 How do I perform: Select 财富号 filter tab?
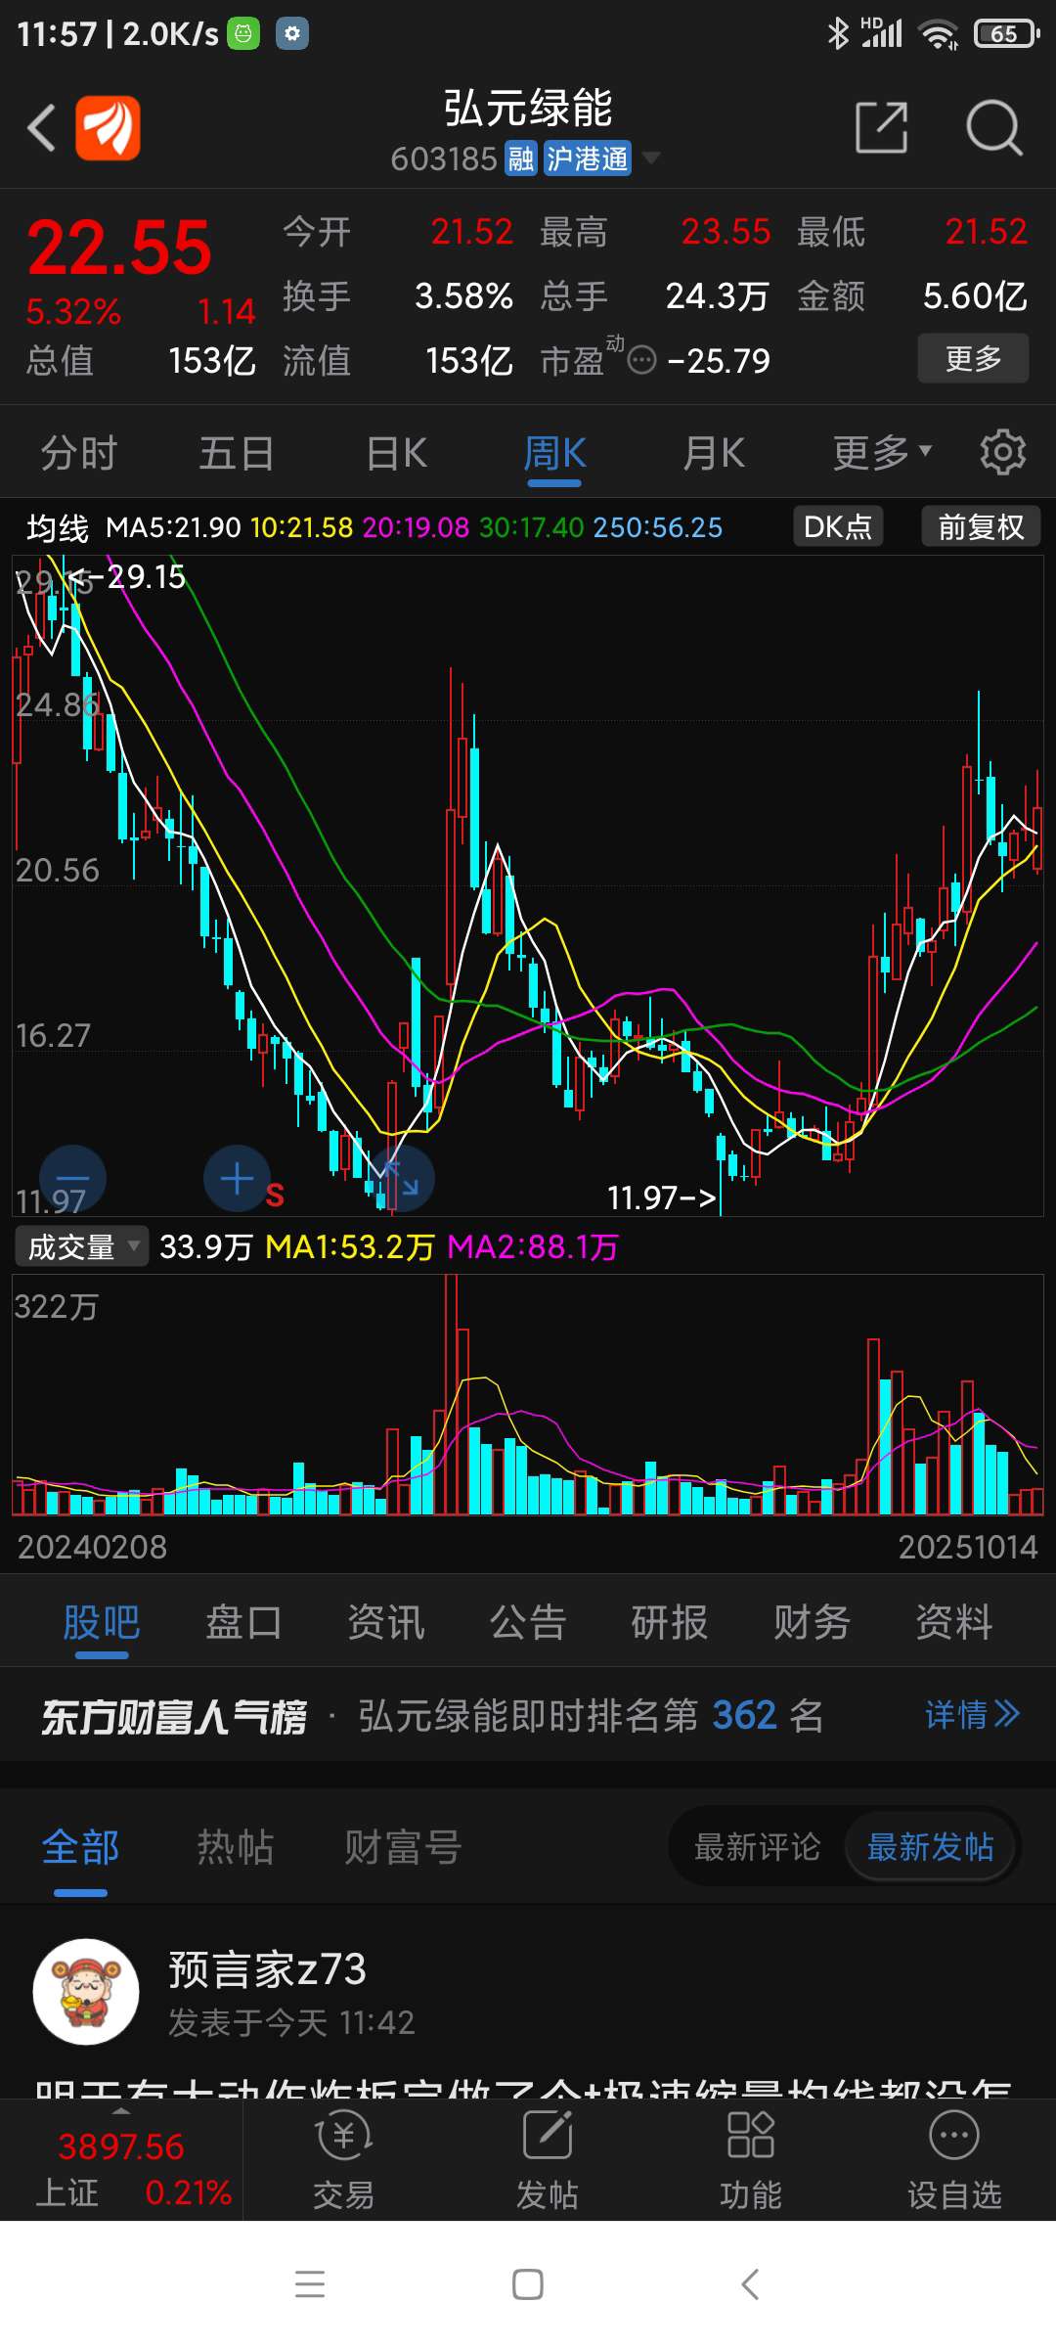[402, 1847]
